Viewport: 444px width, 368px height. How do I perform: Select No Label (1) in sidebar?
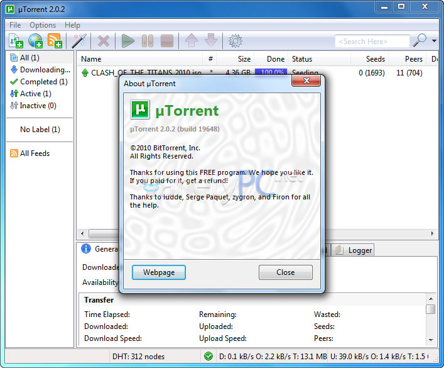40,130
